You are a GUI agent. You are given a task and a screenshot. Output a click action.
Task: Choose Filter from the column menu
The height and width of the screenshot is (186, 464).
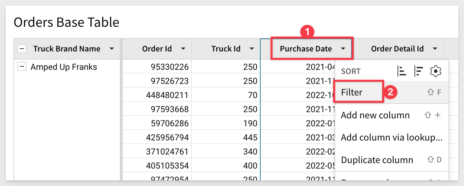click(x=352, y=92)
